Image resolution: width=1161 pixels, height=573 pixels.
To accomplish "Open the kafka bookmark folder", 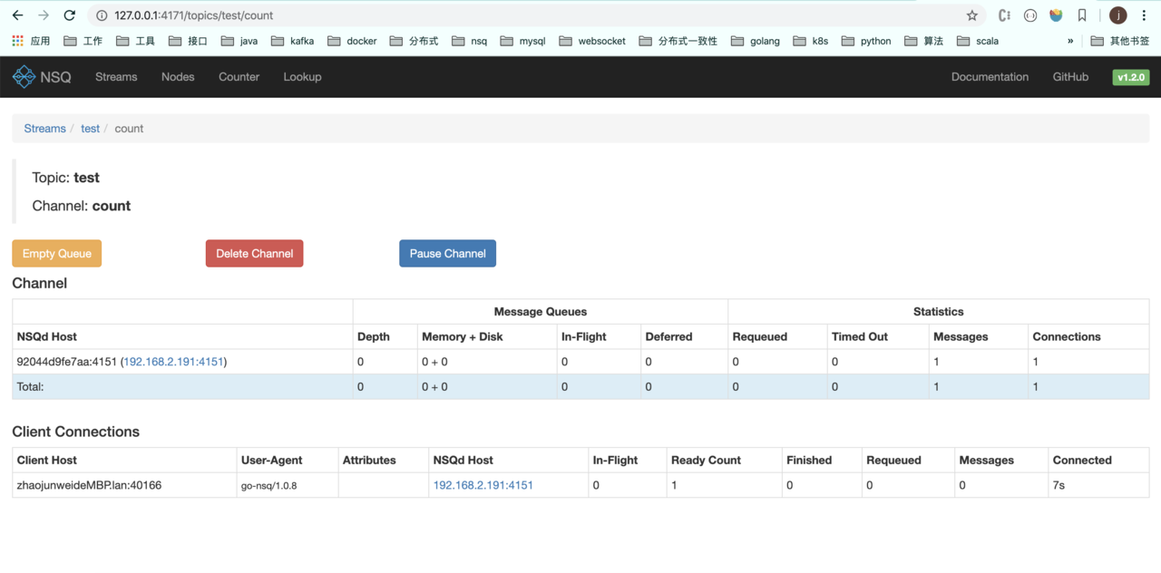I will point(293,41).
